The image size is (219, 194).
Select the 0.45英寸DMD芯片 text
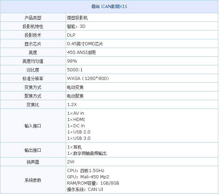pyautogui.click(x=85, y=44)
